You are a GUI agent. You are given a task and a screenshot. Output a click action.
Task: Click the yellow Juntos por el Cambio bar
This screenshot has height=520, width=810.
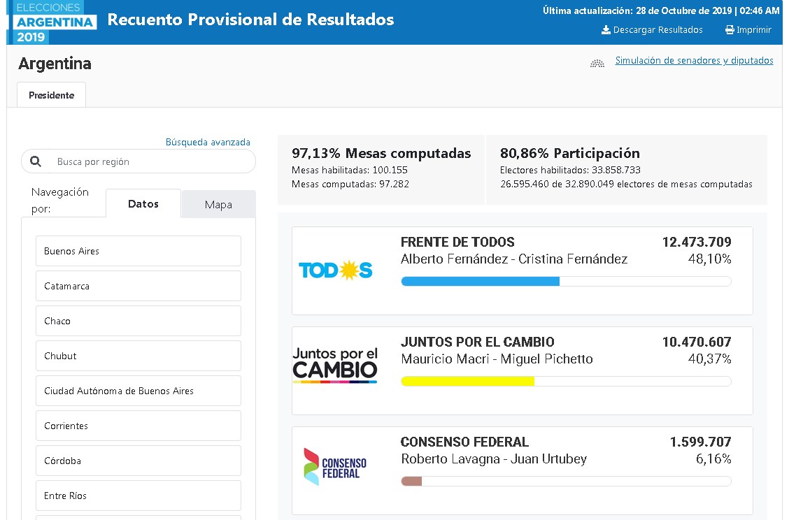tap(467, 381)
